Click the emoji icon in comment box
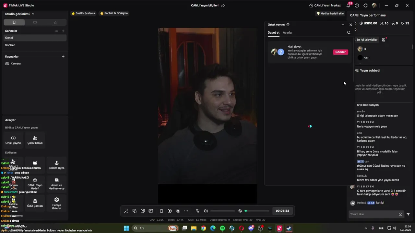This screenshot has width=415, height=233. [x=400, y=214]
